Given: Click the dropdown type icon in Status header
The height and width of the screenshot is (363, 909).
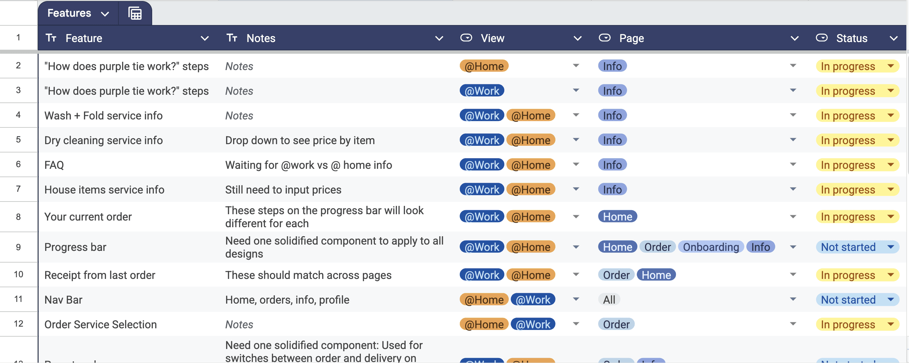Looking at the screenshot, I should point(821,38).
